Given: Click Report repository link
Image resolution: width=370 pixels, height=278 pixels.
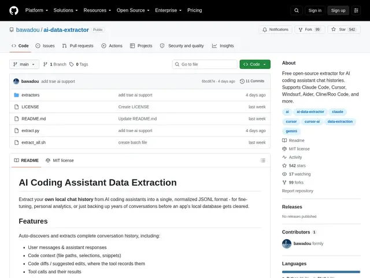Looking at the screenshot, I should click(x=298, y=191).
